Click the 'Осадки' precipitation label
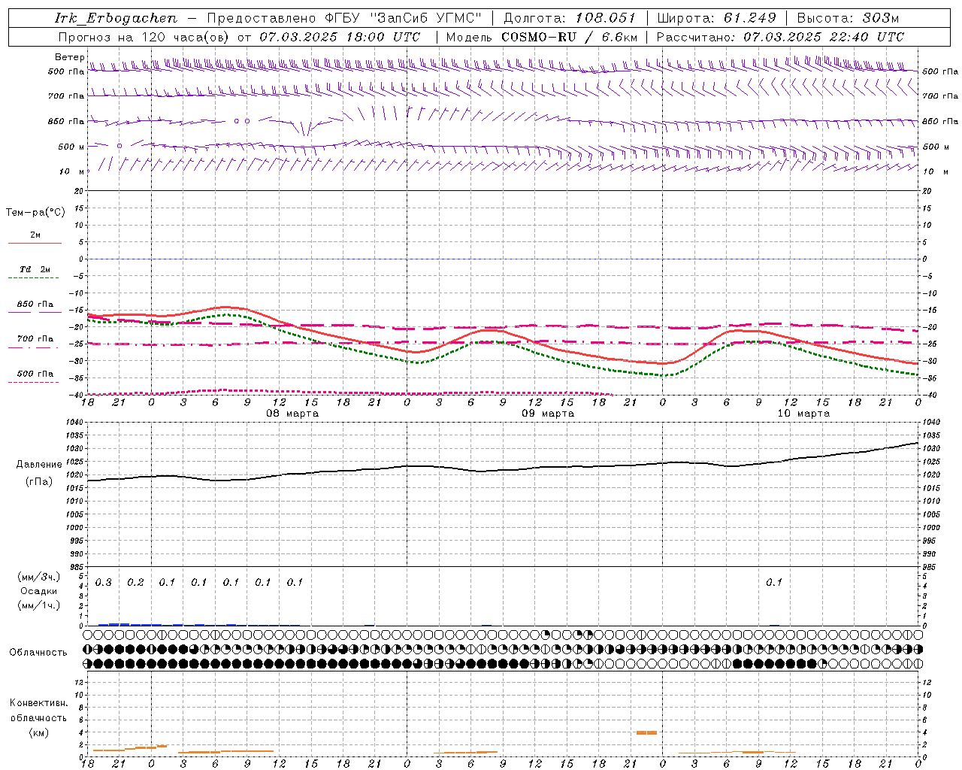This screenshot has width=962, height=770. [39, 591]
